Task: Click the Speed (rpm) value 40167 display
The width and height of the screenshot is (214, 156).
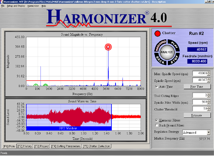Action: (x=197, y=50)
